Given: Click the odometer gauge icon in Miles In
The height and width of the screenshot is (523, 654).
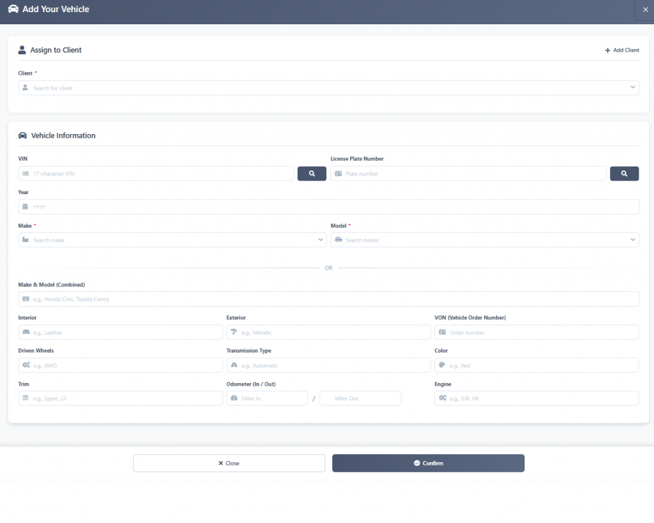Looking at the screenshot, I should click(x=234, y=398).
